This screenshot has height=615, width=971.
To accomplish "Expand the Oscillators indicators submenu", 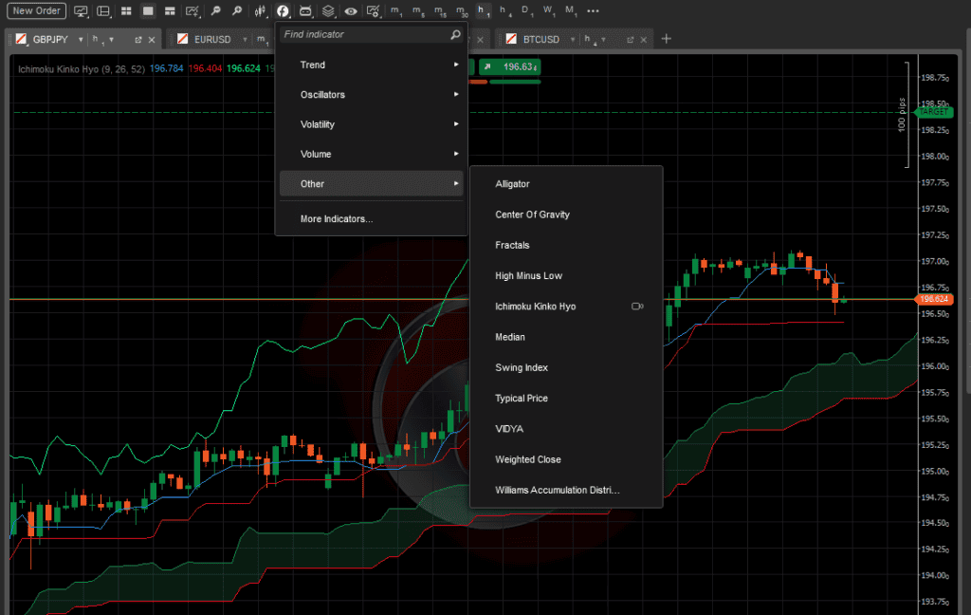I will (x=371, y=94).
